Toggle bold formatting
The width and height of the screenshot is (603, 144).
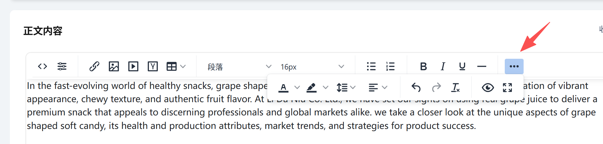(423, 66)
